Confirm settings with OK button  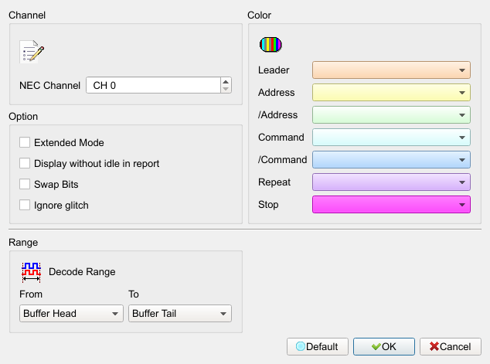coord(384,346)
